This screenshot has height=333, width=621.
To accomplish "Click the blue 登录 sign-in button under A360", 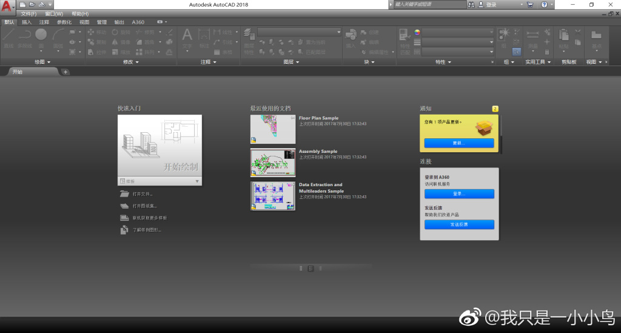I will (459, 193).
